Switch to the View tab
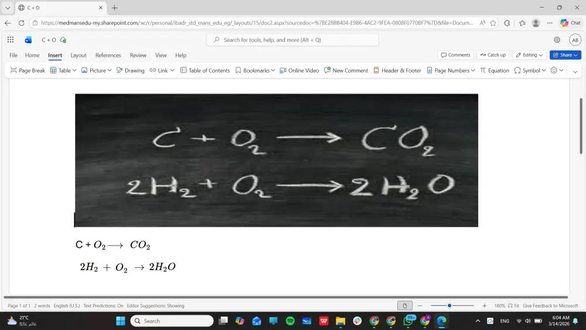This screenshot has width=586, height=330. tap(161, 55)
